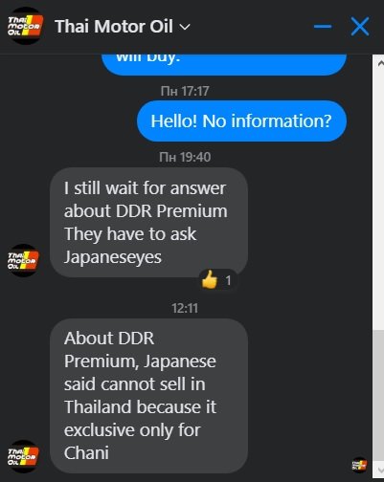
Task: Click the chat scrollbar thumb
Action: 378,395
